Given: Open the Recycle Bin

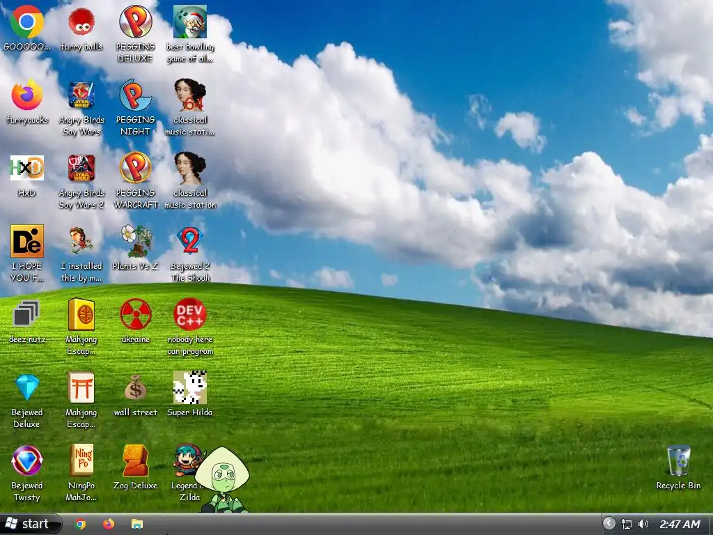Looking at the screenshot, I should pos(678,461).
